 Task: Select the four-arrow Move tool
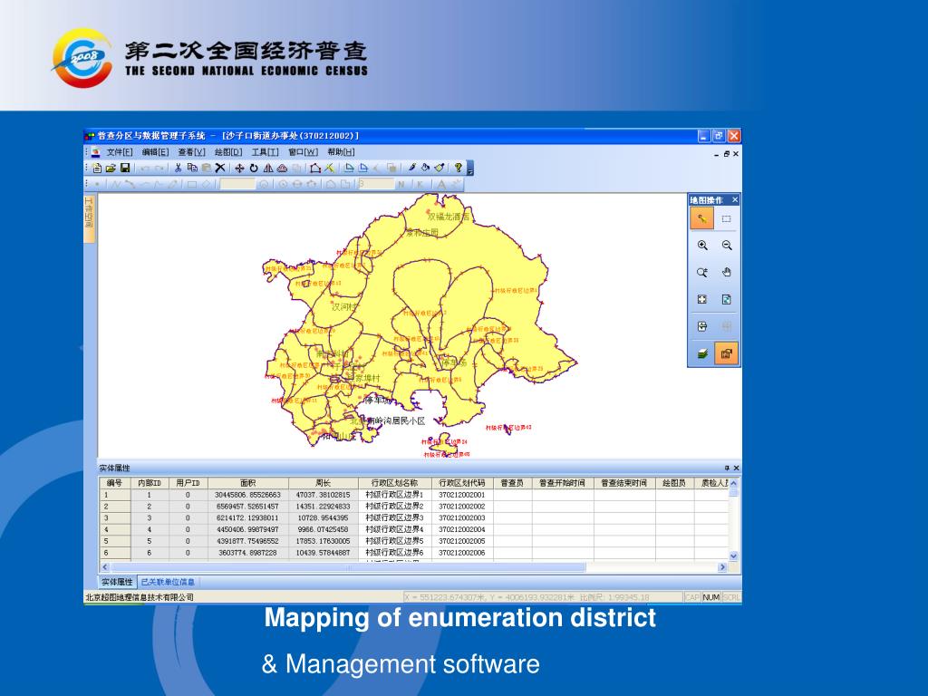tap(239, 168)
